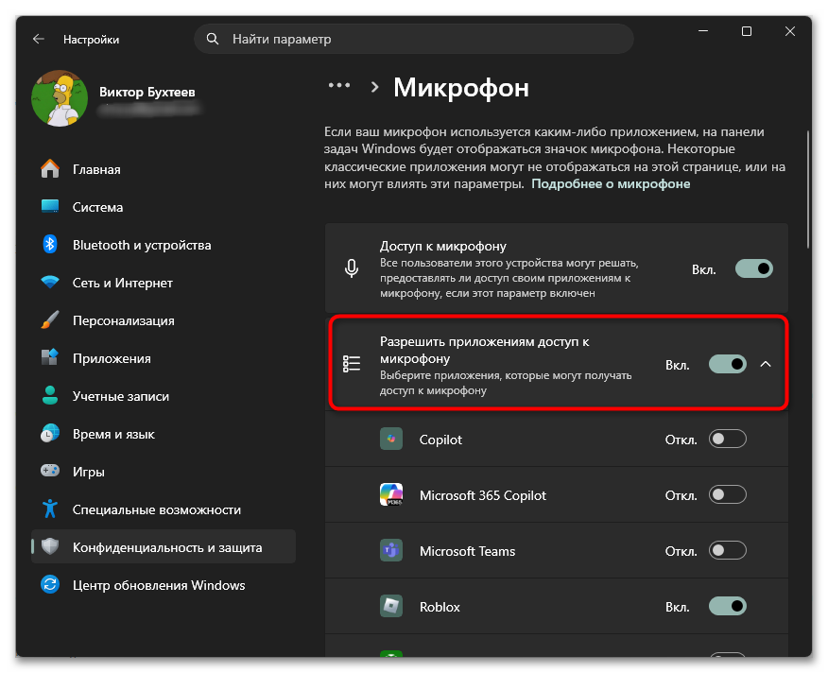828x673 pixels.
Task: Click the Bluetooth icon in sidebar
Action: [50, 245]
